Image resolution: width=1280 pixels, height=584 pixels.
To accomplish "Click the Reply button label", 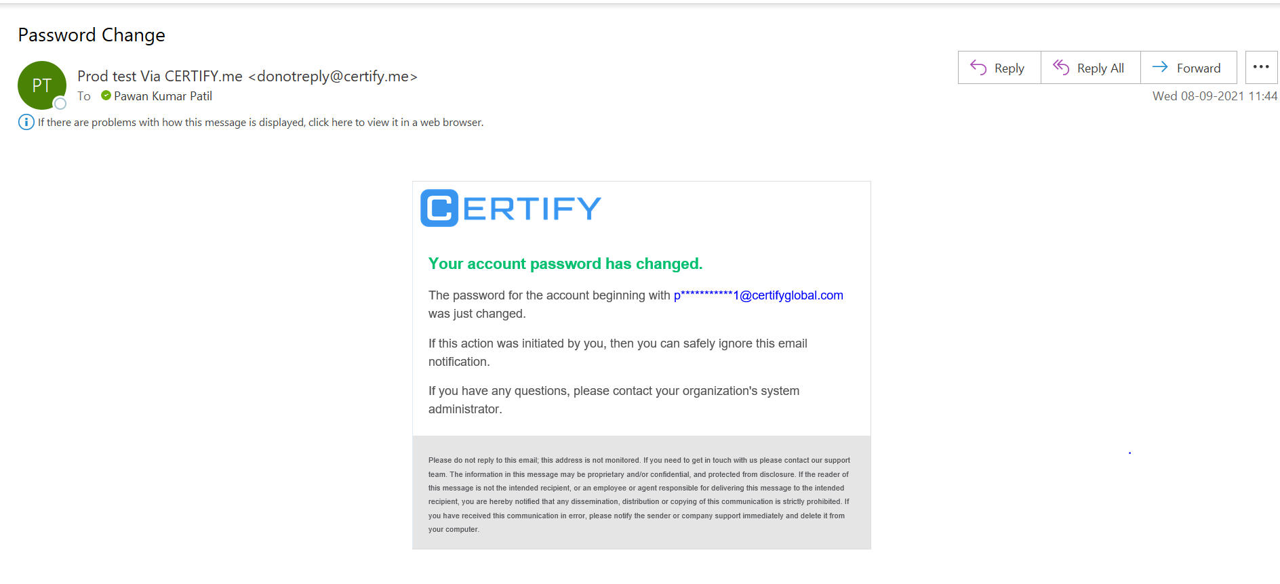I will click(1009, 68).
